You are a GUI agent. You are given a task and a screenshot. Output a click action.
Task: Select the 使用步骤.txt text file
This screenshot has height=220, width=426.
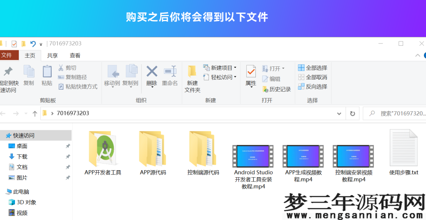point(404,152)
